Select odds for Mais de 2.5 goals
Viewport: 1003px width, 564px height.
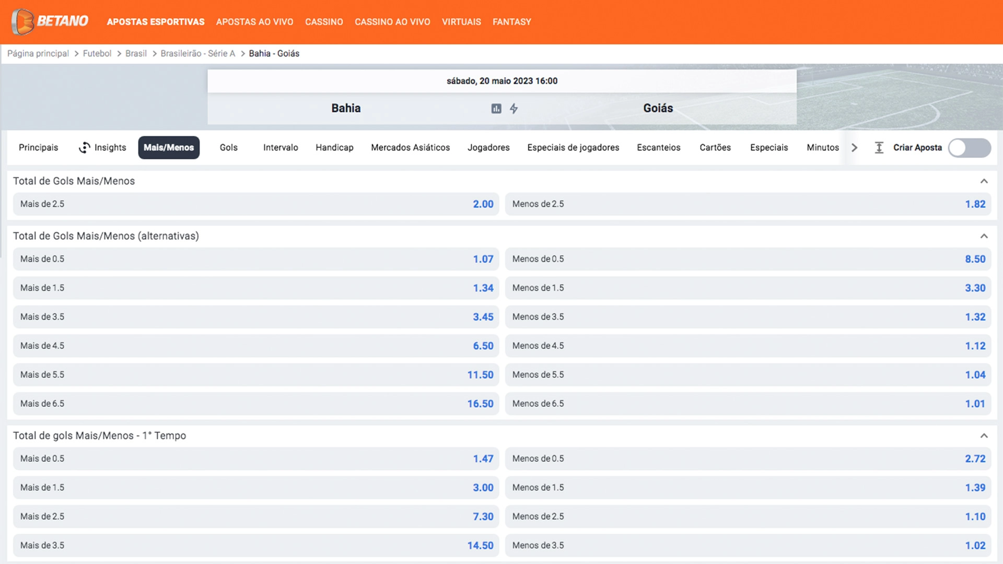(256, 204)
